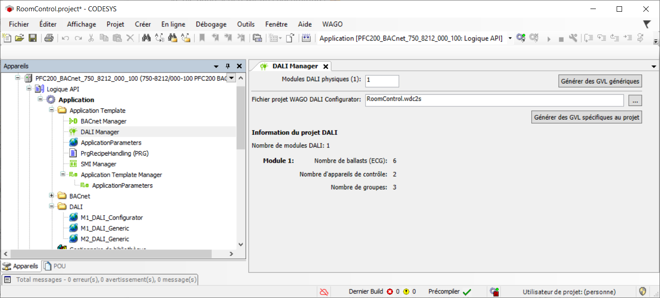Click the Application gear icon in tree

coord(51,100)
